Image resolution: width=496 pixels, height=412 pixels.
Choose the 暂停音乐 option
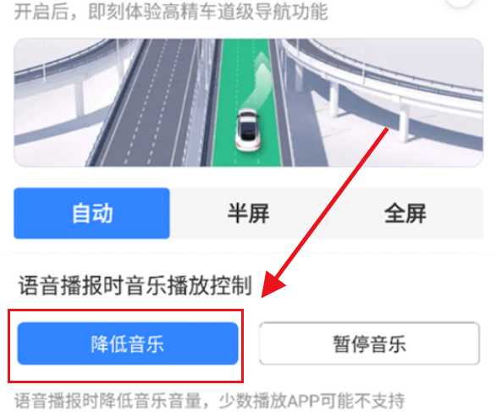coord(370,343)
